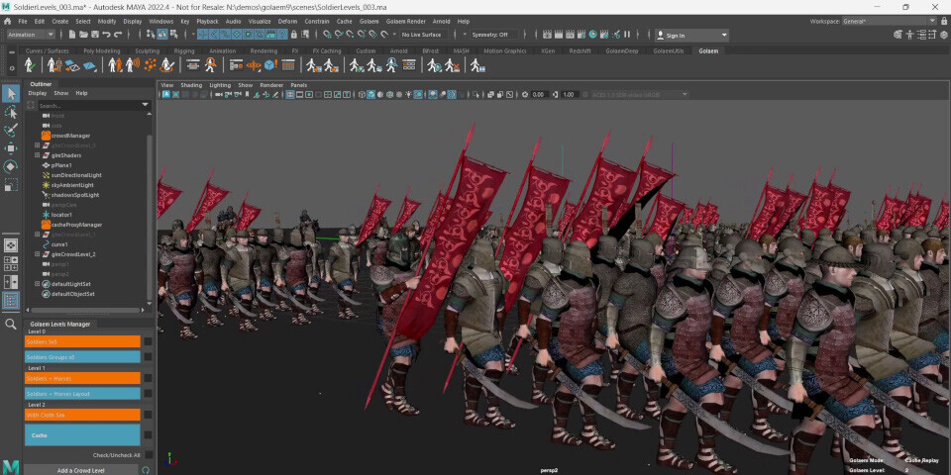Click the Save Scene disk icon

click(95, 35)
